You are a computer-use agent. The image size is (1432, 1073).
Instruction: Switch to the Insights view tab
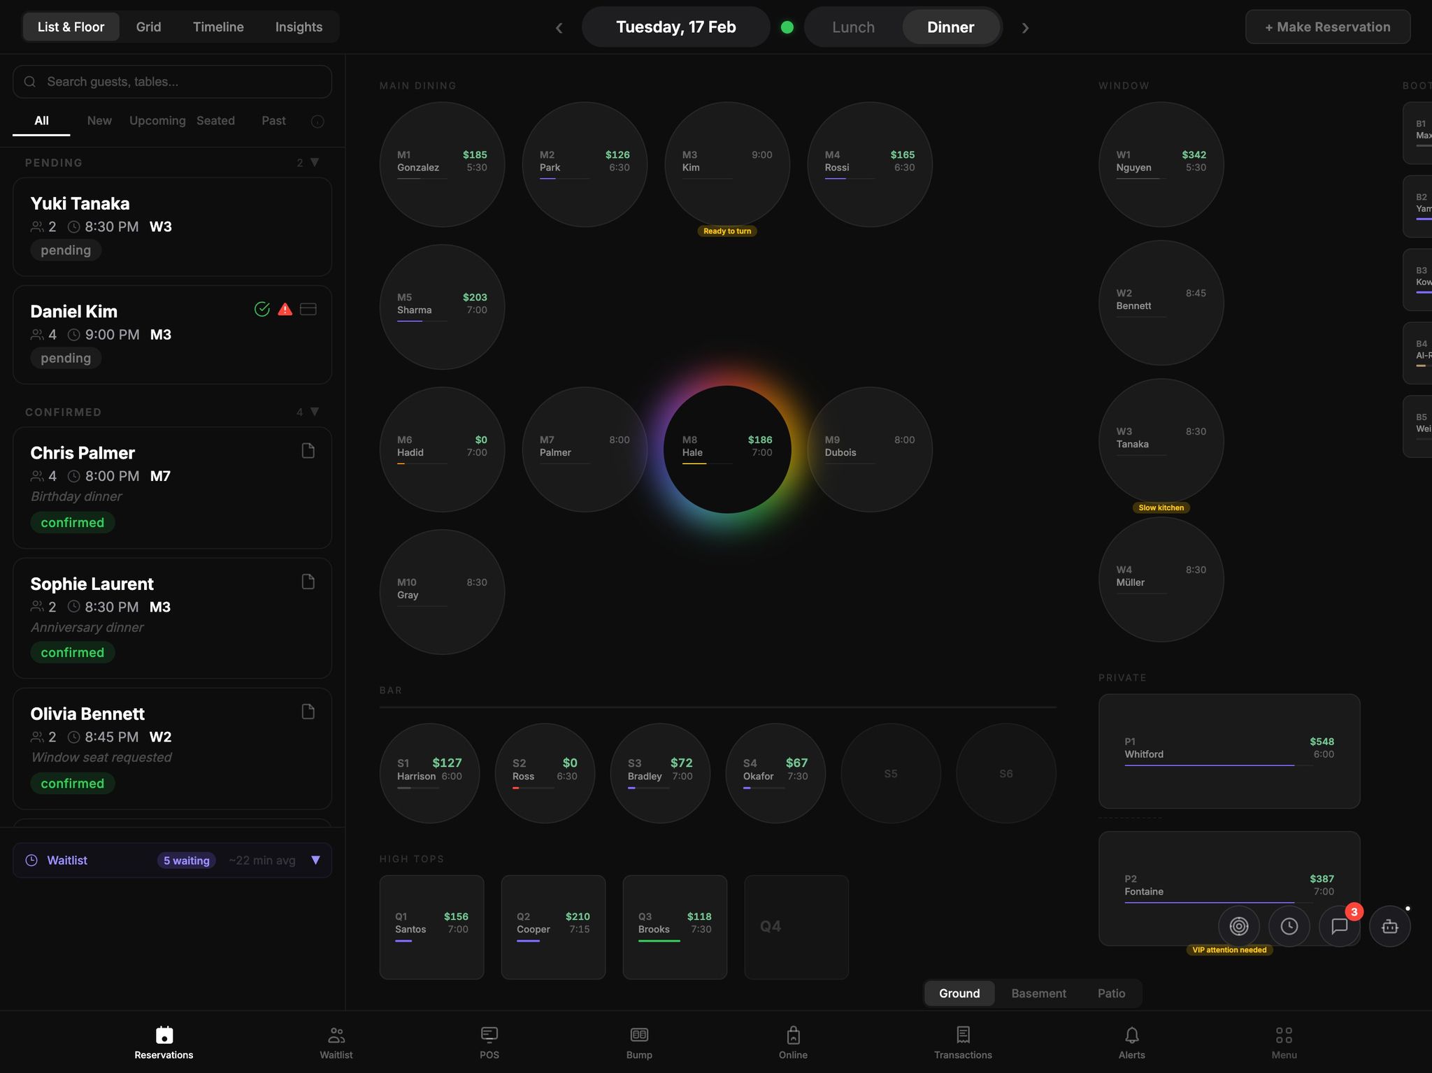click(x=299, y=27)
